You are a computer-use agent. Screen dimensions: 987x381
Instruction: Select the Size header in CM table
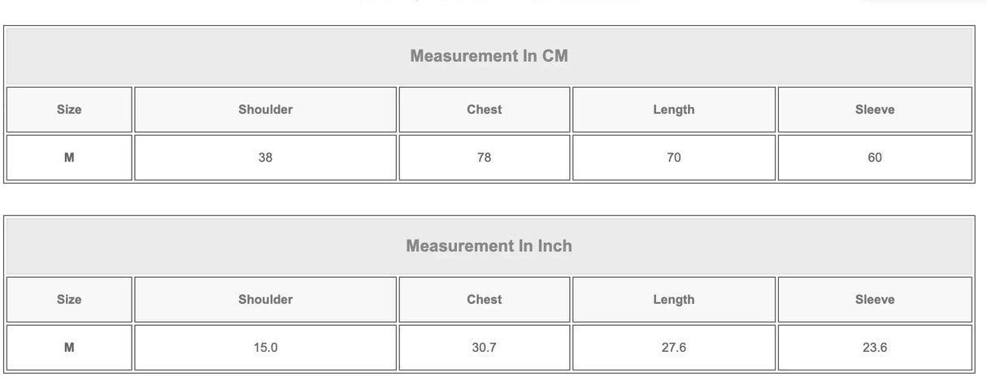[x=69, y=110]
